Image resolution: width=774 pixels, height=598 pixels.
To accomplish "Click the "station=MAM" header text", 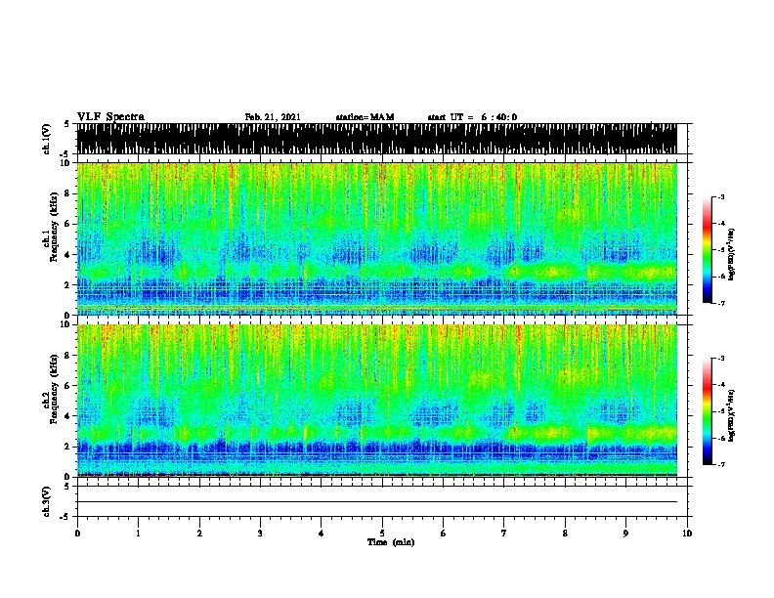I will pos(365,117).
